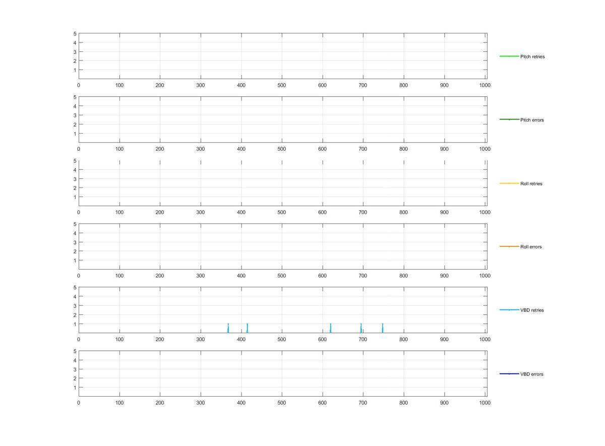Select the Roll errors legend label
The height and width of the screenshot is (446, 605).
531,247
